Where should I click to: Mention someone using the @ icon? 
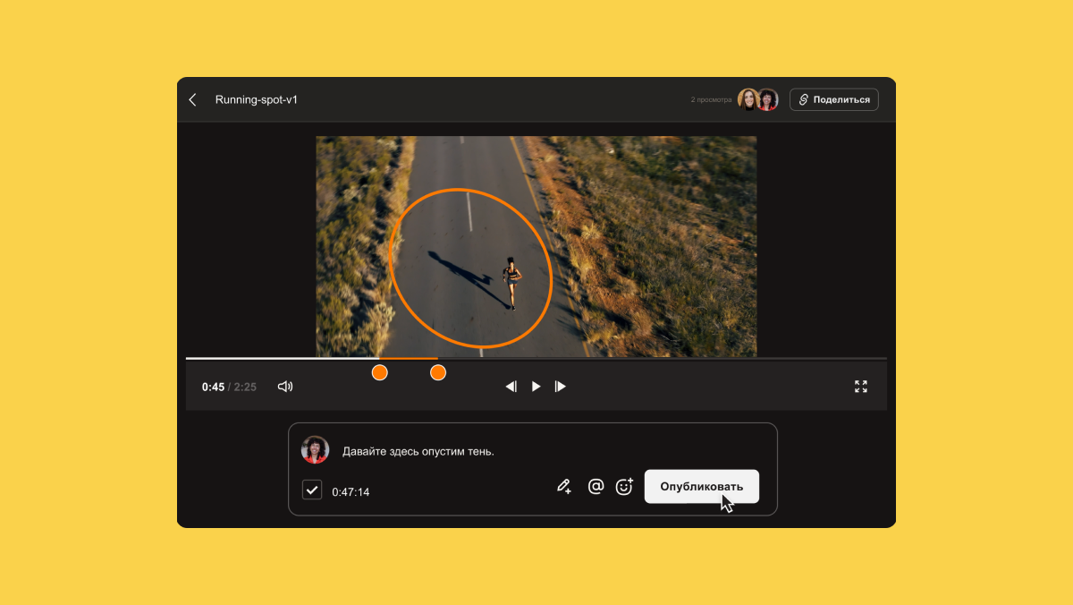coord(596,487)
